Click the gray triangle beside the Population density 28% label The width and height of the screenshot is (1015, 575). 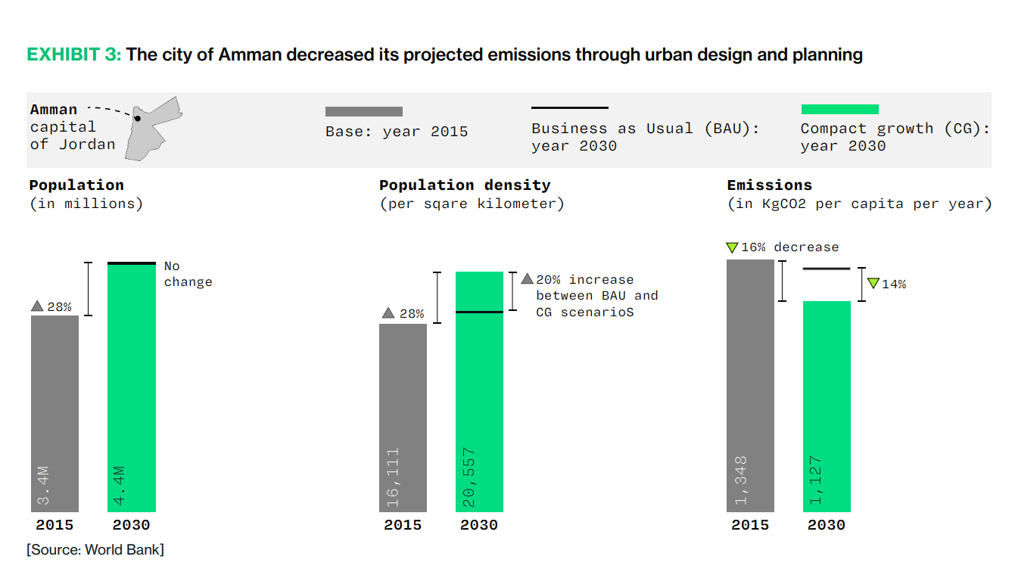(388, 313)
